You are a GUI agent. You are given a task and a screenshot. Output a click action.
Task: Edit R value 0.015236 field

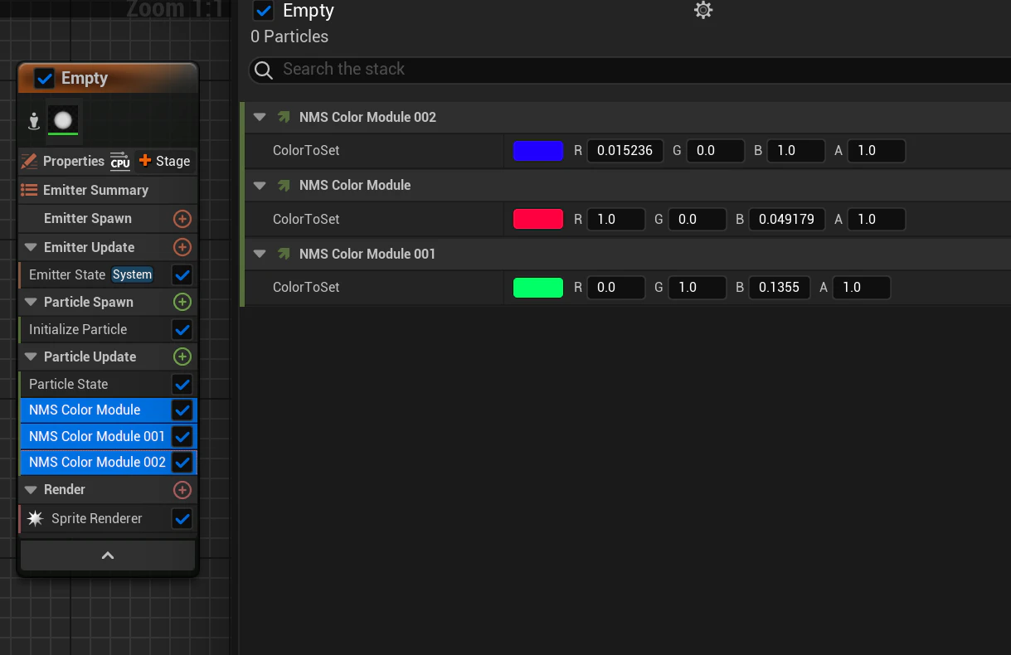pyautogui.click(x=625, y=151)
